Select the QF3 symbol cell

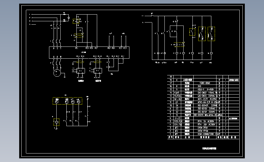pyautogui.click(x=177, y=128)
